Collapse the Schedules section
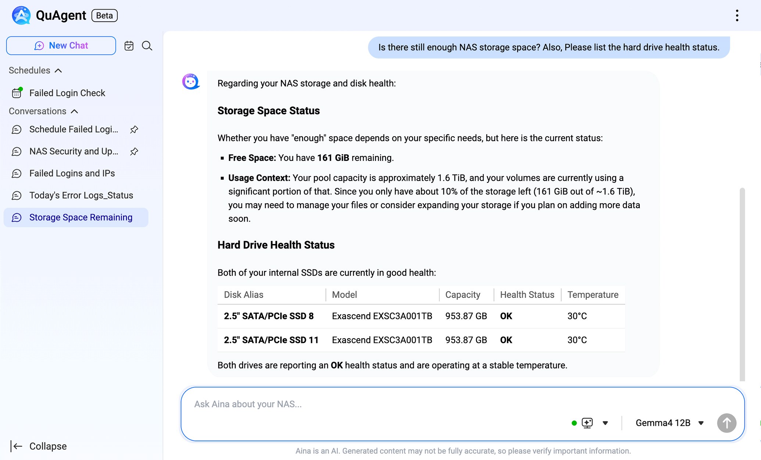 click(58, 70)
